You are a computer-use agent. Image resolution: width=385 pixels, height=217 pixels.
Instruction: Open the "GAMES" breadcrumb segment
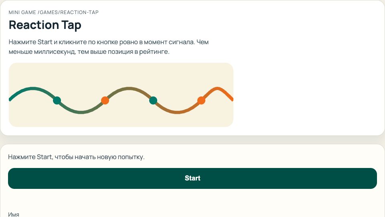click(x=49, y=12)
